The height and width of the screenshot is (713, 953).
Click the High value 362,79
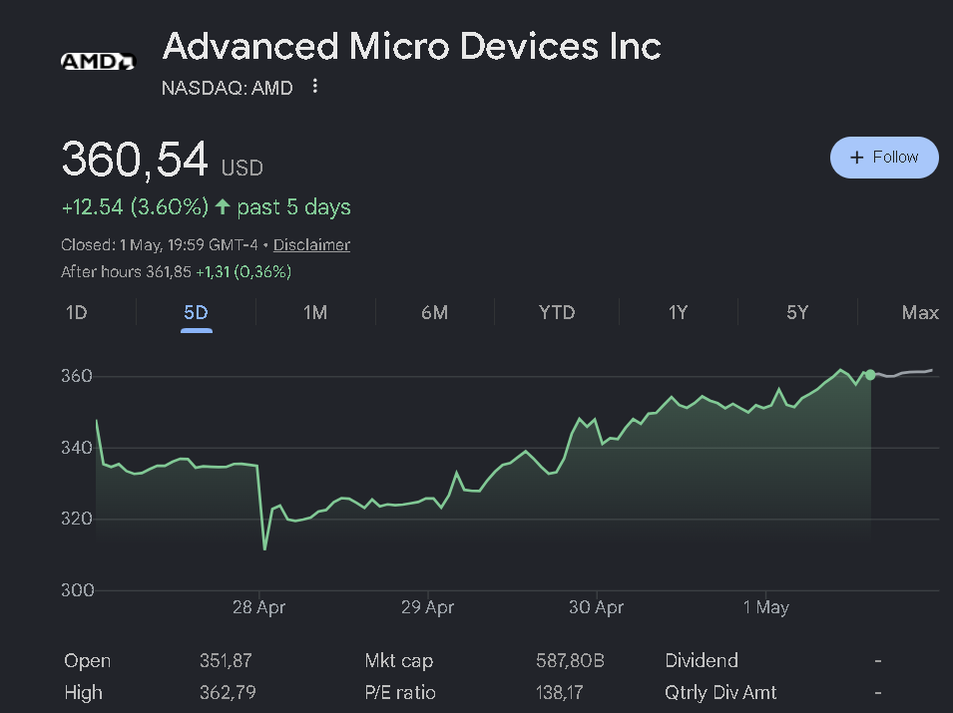tap(228, 692)
